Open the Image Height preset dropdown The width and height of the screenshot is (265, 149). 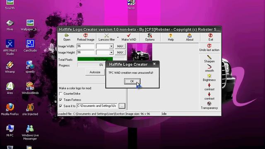111,53
